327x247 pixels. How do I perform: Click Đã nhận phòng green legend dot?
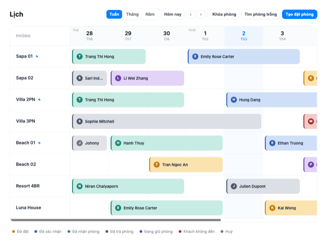(x=69, y=232)
